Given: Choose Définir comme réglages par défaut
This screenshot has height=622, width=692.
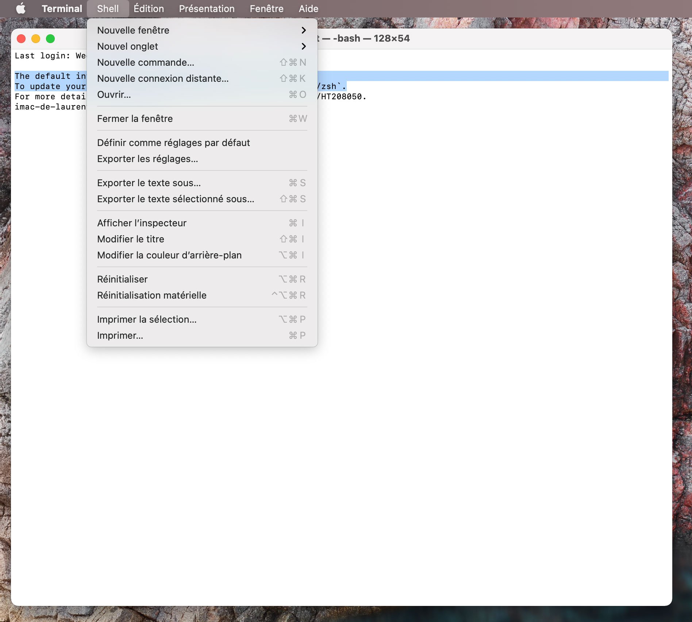Looking at the screenshot, I should [173, 143].
